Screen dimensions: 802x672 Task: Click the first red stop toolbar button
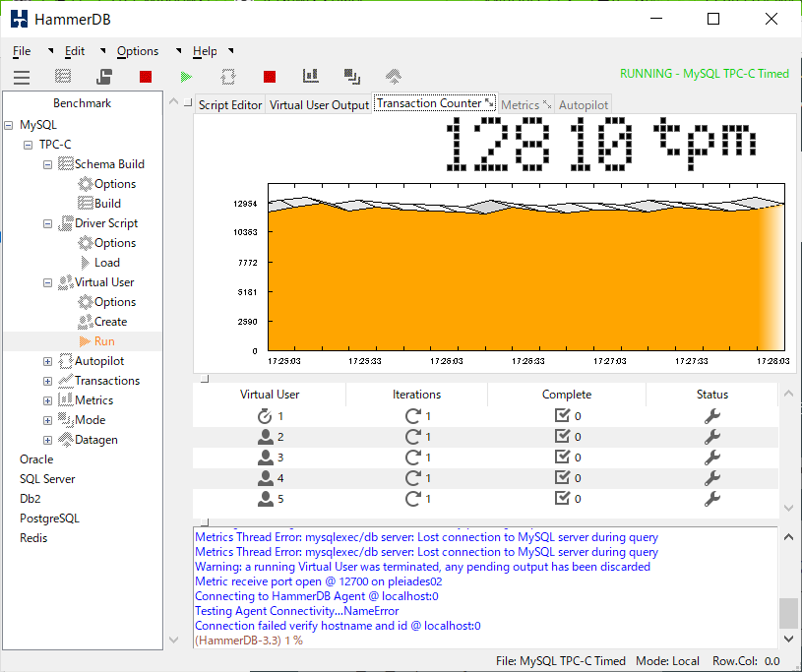point(146,77)
